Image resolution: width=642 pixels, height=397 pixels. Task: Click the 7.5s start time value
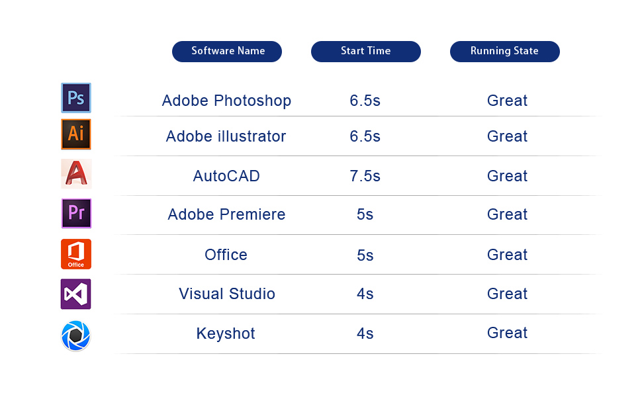click(x=365, y=176)
